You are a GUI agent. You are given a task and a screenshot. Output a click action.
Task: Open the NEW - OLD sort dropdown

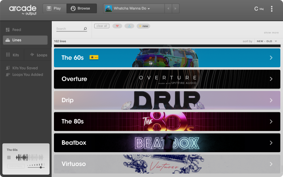(267, 41)
